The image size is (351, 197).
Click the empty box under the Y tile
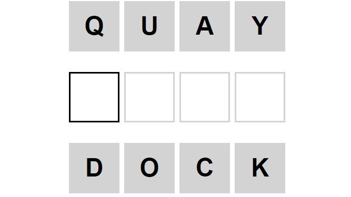(x=260, y=97)
